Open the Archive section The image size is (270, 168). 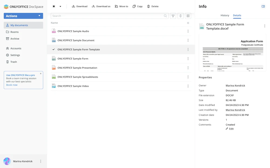[x=13, y=38]
